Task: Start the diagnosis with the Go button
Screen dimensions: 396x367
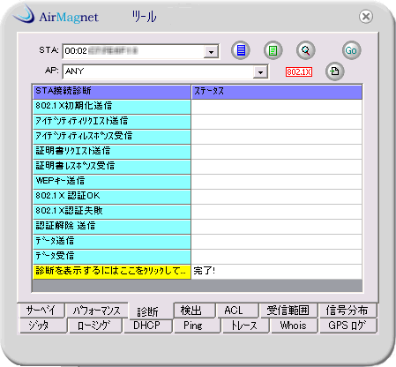Action: coord(351,50)
